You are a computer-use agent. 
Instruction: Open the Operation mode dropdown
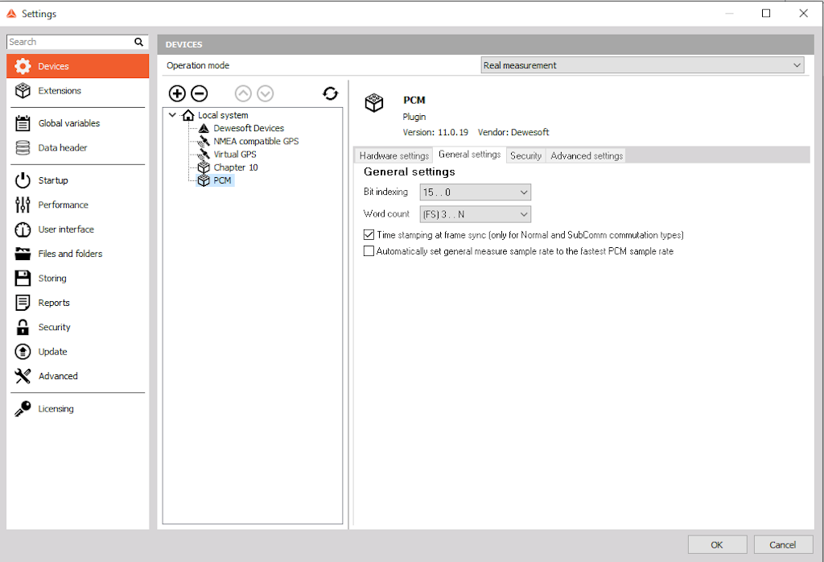[642, 65]
